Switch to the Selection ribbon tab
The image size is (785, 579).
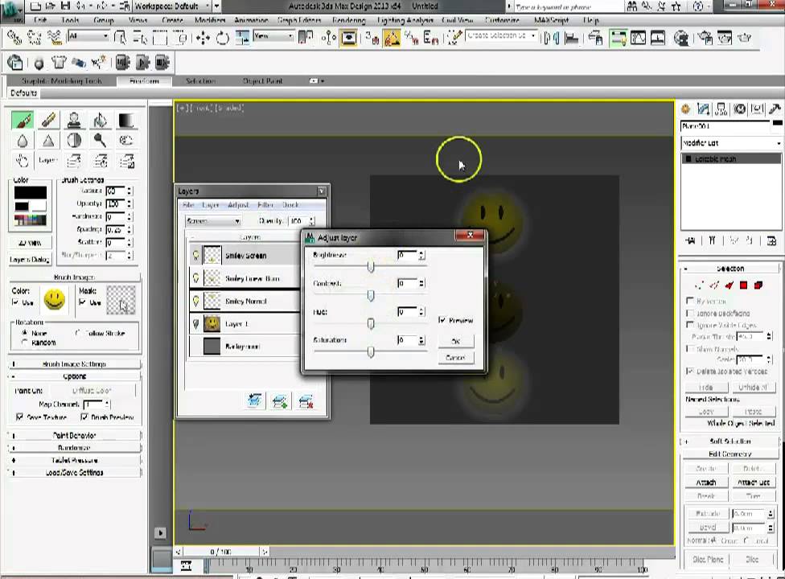click(x=201, y=81)
